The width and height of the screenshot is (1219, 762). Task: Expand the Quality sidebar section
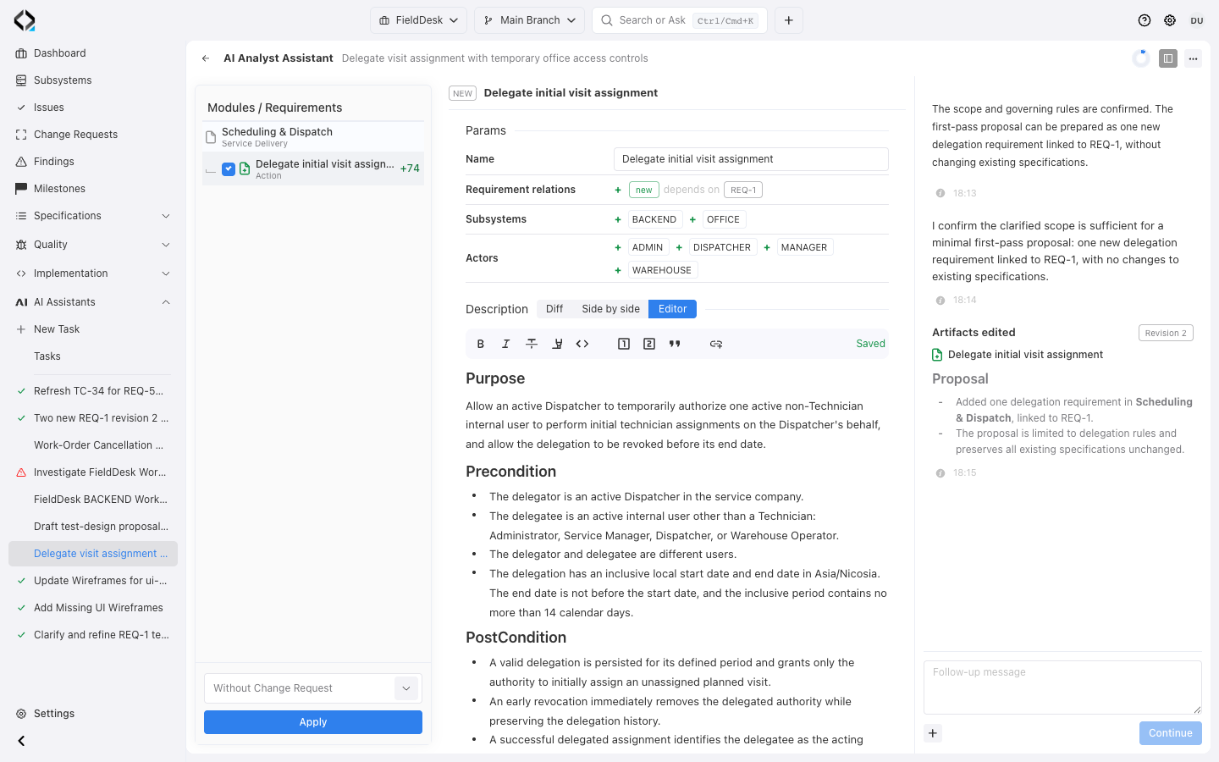tap(93, 245)
